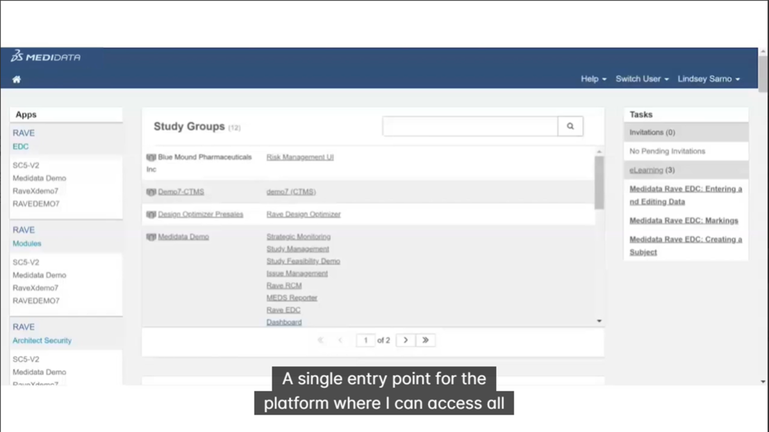Select RAVEDEMO7 under RAVE Modules

coord(36,301)
